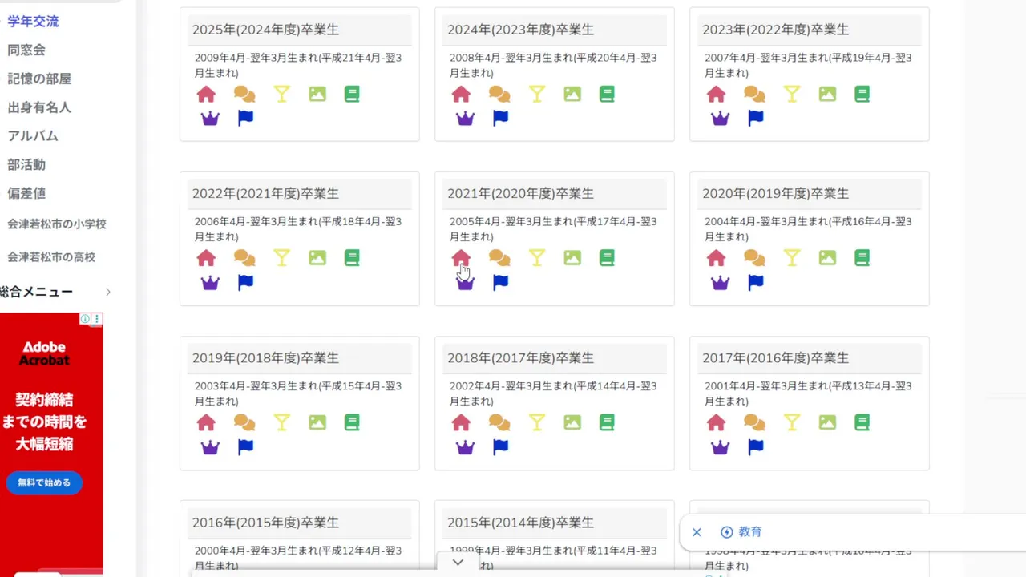
Task: Open home icon in 2025年(2024年度)卒業生 card
Action: pyautogui.click(x=206, y=94)
